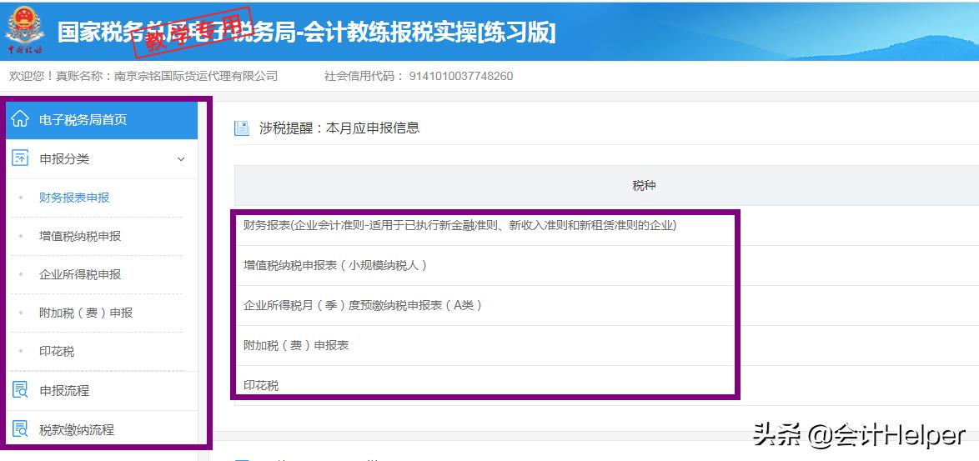Click the 国家税务总局电子税务局 page title

tap(306, 33)
